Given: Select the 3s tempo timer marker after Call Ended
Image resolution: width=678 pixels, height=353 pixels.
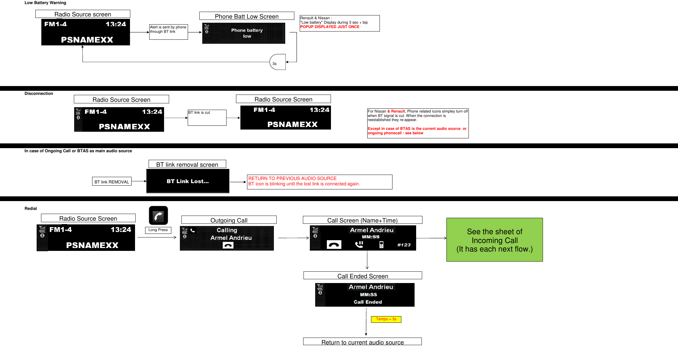Looking at the screenshot, I should click(386, 319).
